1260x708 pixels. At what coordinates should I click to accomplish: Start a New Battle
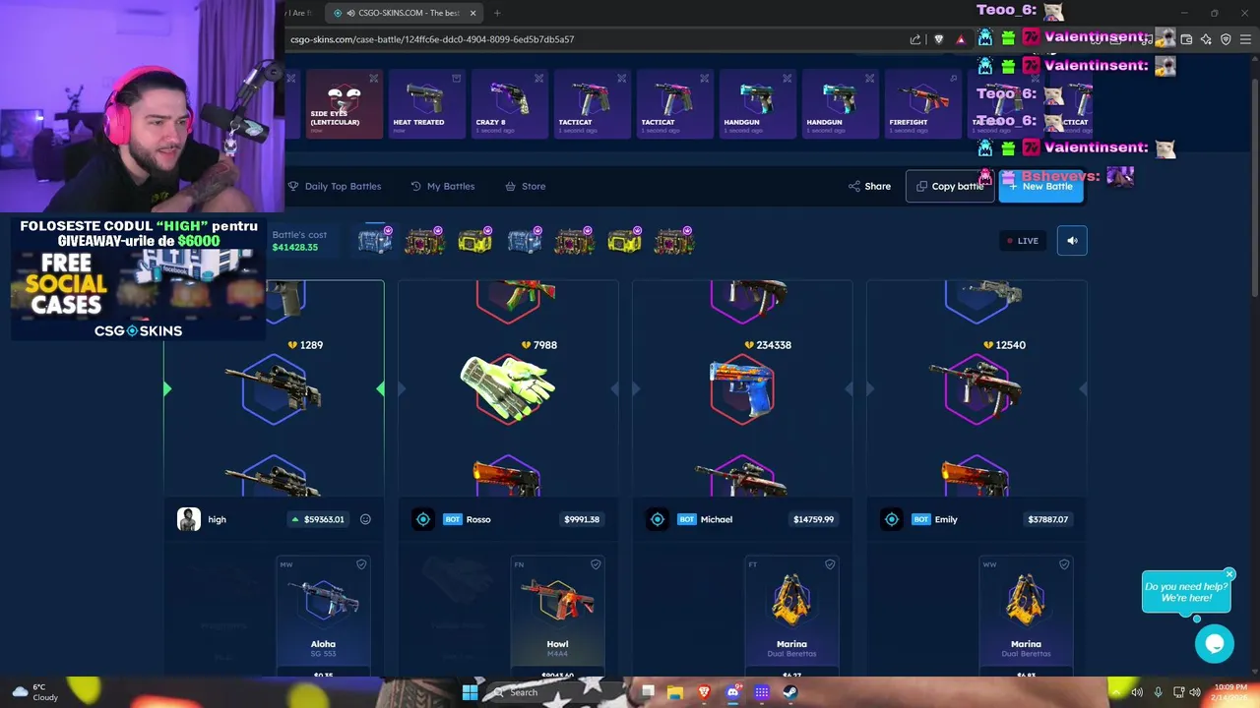click(x=1040, y=186)
